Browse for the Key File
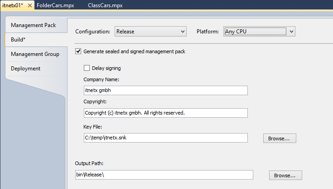This screenshot has width=333, height=189. (x=280, y=138)
